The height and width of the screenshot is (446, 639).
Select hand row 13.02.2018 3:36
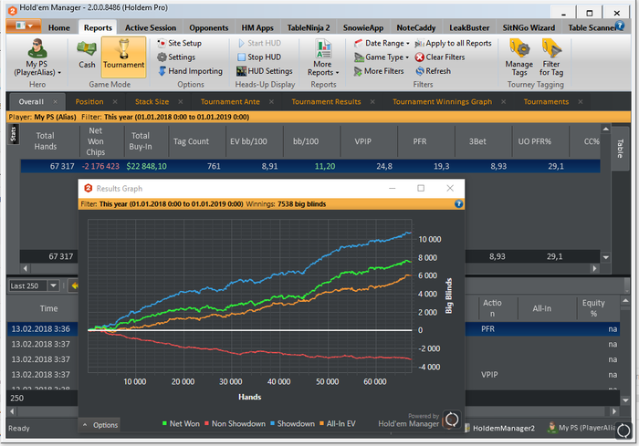pyautogui.click(x=42, y=328)
